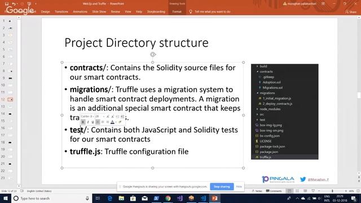361x203 pixels.
Task: Click Increase Font Size in mini toolbar
Action: [x=108, y=117]
